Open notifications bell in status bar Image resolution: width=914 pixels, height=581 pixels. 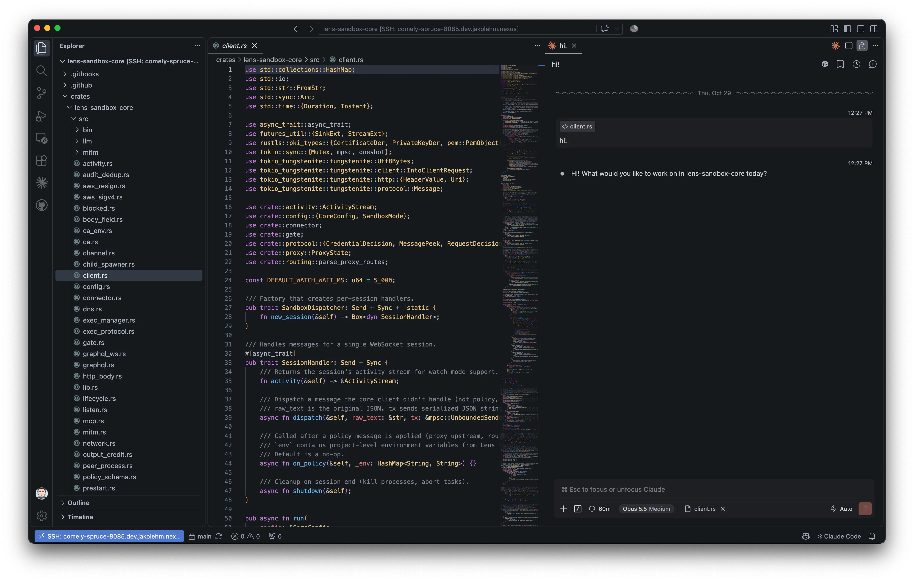[x=872, y=536]
